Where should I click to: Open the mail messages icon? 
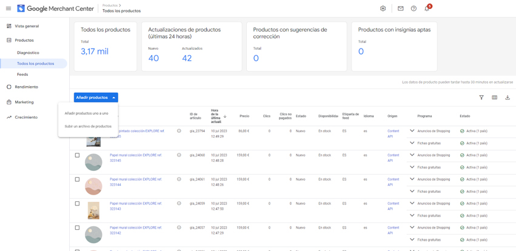(400, 8)
